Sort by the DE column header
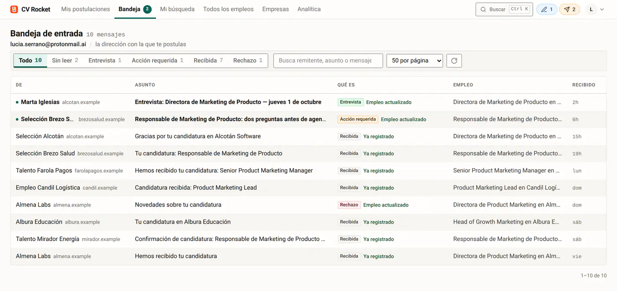 click(19, 85)
